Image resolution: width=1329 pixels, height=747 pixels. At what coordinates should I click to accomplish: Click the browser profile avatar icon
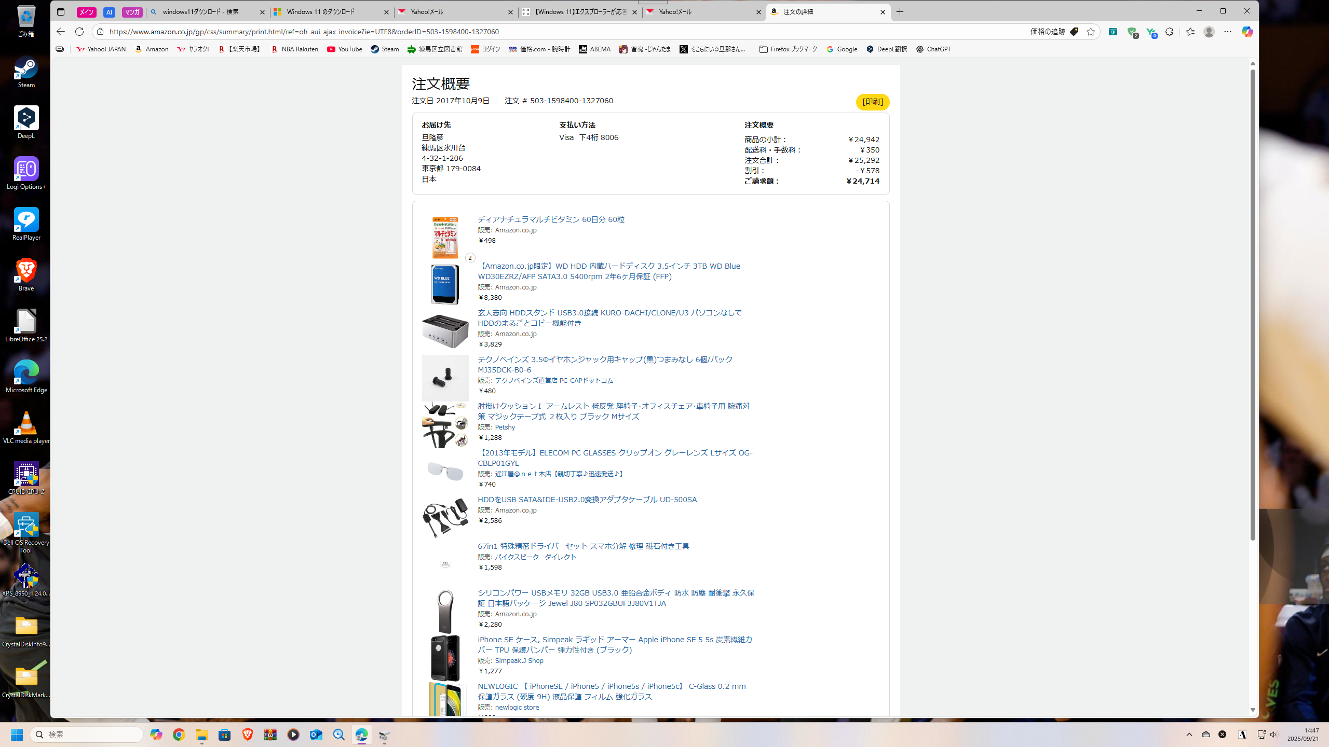tap(1209, 32)
